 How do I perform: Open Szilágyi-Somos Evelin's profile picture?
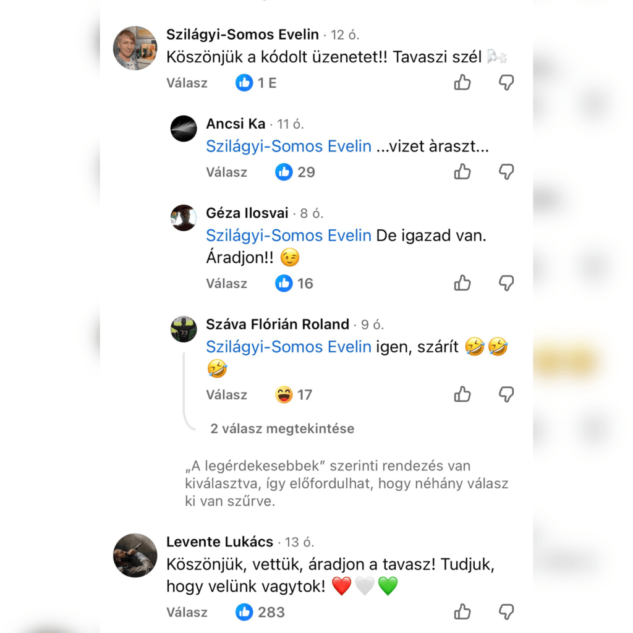click(x=135, y=48)
